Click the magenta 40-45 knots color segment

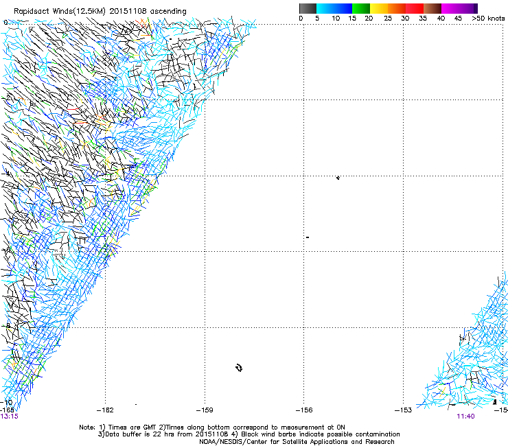450,8
